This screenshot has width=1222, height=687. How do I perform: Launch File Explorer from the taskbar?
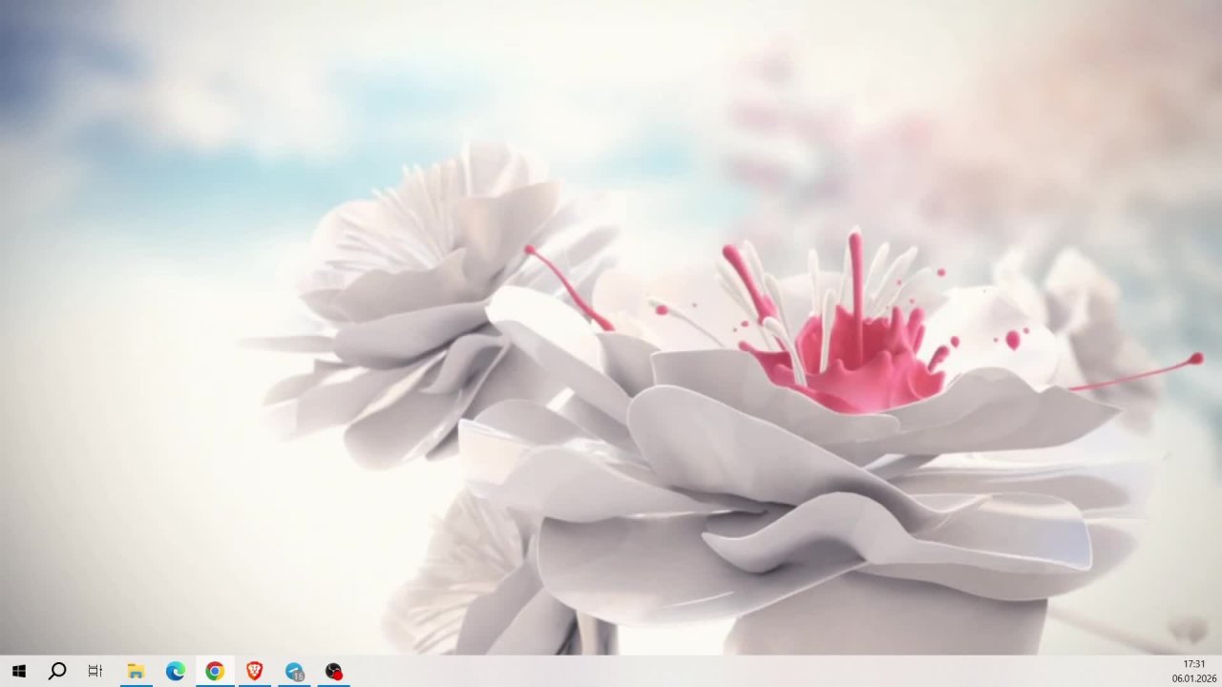[136, 671]
